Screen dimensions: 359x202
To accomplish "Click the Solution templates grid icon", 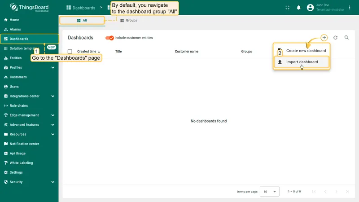I will 6,48.
